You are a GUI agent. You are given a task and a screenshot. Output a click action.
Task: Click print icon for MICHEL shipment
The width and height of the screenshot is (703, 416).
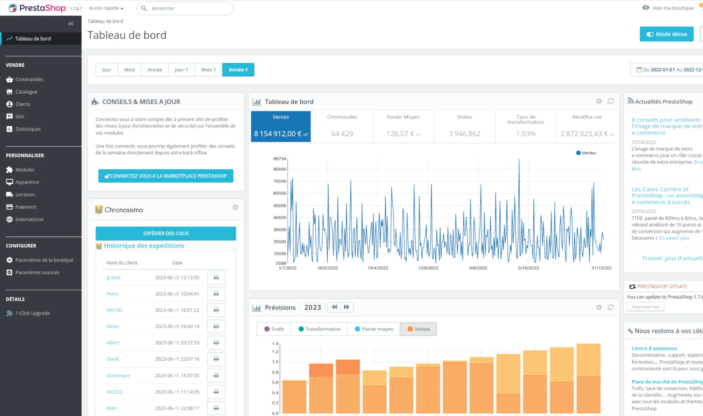coord(216,310)
